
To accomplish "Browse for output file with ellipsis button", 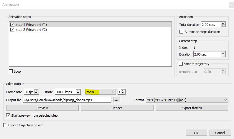I will point(117,100).
